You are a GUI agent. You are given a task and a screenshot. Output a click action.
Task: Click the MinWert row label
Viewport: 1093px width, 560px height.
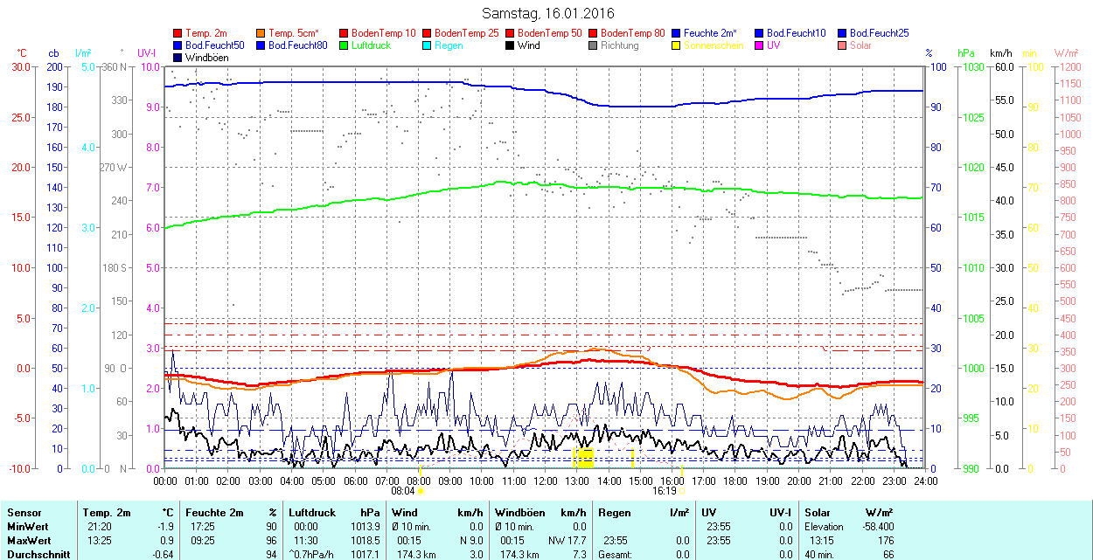[x=26, y=527]
